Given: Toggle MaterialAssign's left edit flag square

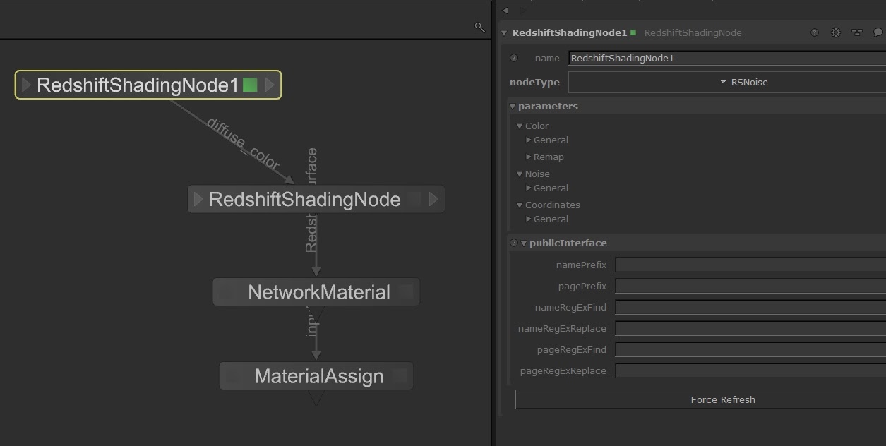Looking at the screenshot, I should tap(234, 376).
